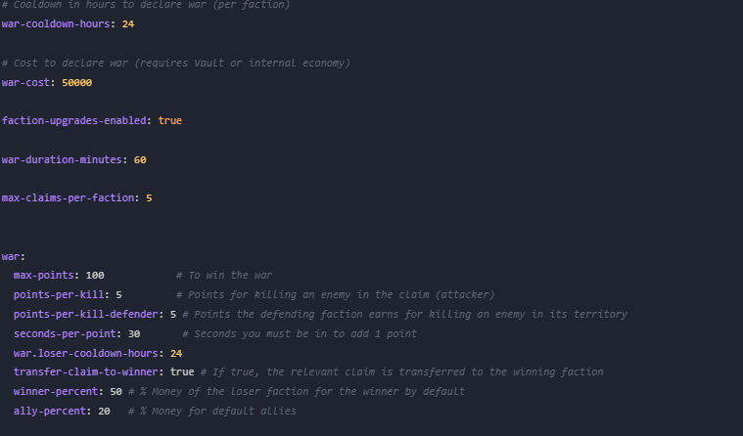Viewport: 743px width, 436px height.
Task: Click the war.loser-cooldown-hours value 24
Action: [x=176, y=354]
